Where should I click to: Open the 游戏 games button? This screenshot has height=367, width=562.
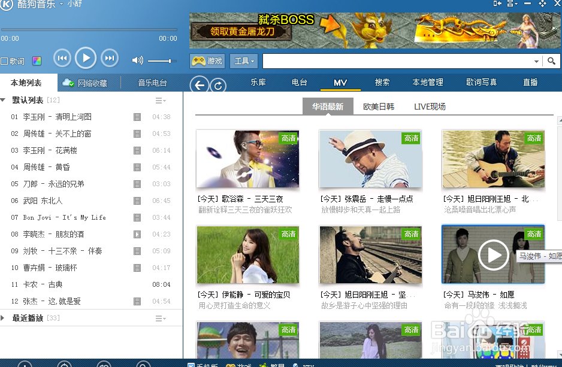click(x=207, y=61)
